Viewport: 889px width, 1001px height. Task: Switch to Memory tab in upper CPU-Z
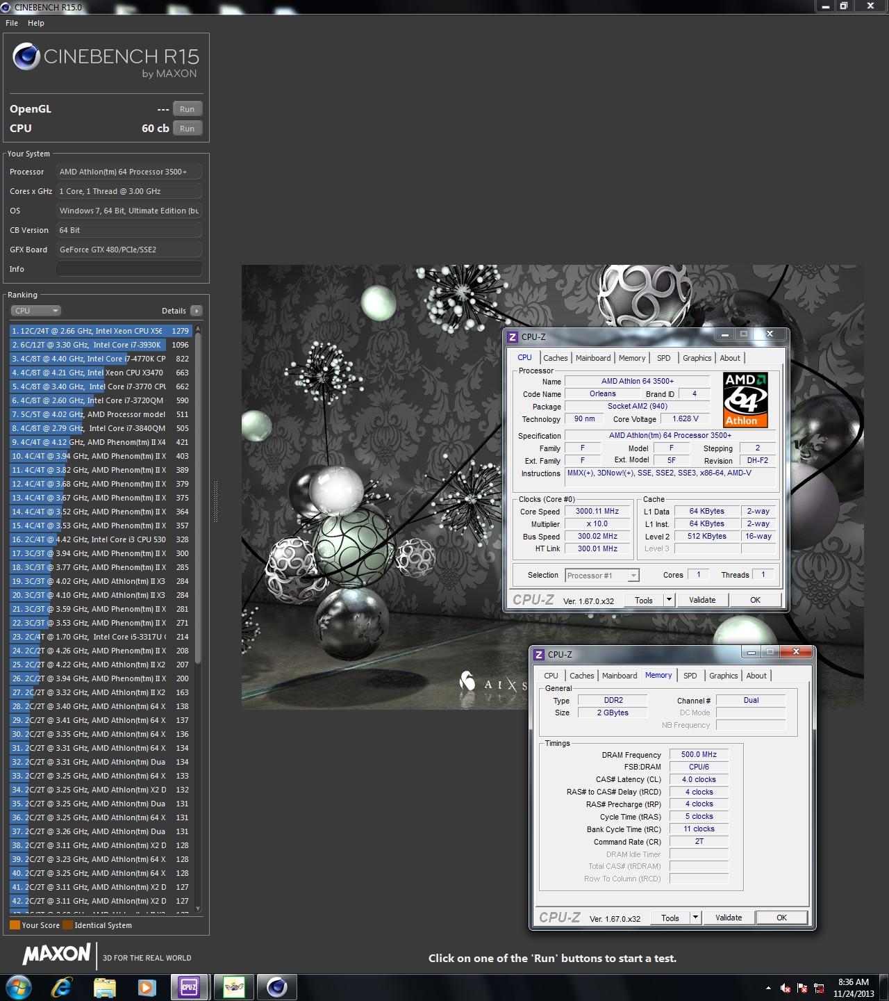tap(632, 358)
